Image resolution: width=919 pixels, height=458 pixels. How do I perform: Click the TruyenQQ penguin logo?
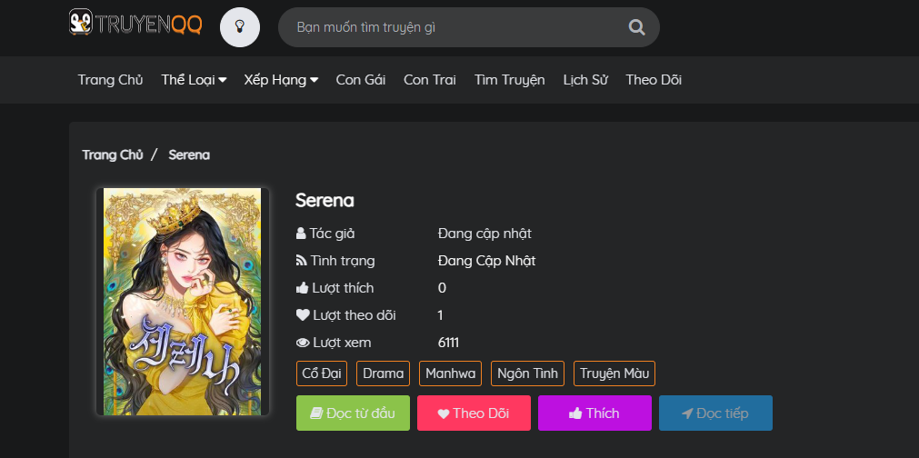135,23
